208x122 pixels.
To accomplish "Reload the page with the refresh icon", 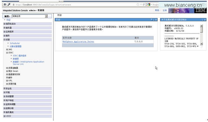I will coord(144,5).
